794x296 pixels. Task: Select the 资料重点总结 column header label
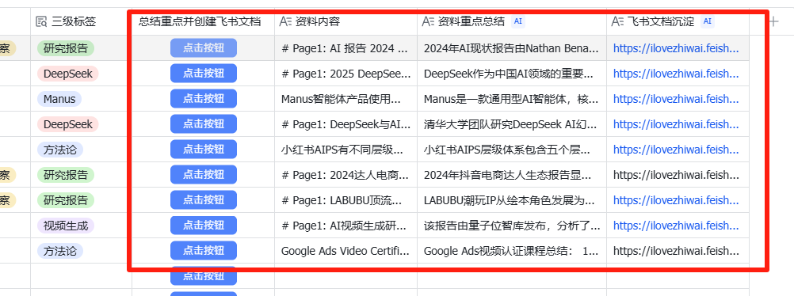pyautogui.click(x=471, y=21)
